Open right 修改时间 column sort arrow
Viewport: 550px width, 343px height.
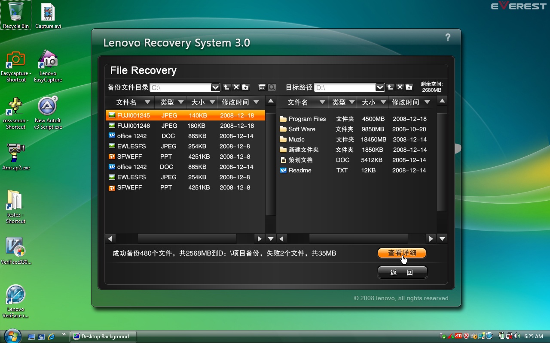[427, 102]
